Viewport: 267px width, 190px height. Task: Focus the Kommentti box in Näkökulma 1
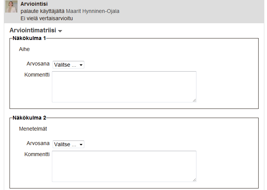pos(124,87)
